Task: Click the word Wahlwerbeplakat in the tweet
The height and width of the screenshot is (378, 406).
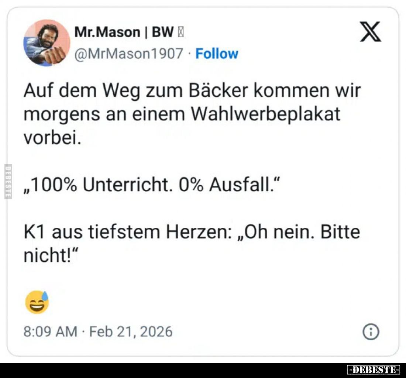Action: pyautogui.click(x=265, y=114)
